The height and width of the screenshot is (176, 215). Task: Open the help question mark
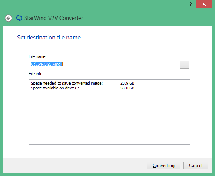[x=190, y=4]
